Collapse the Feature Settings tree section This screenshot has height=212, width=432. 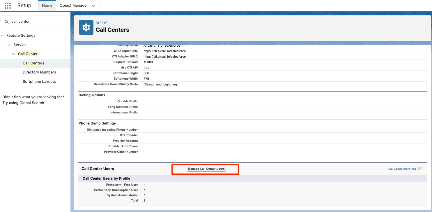pyautogui.click(x=3, y=36)
